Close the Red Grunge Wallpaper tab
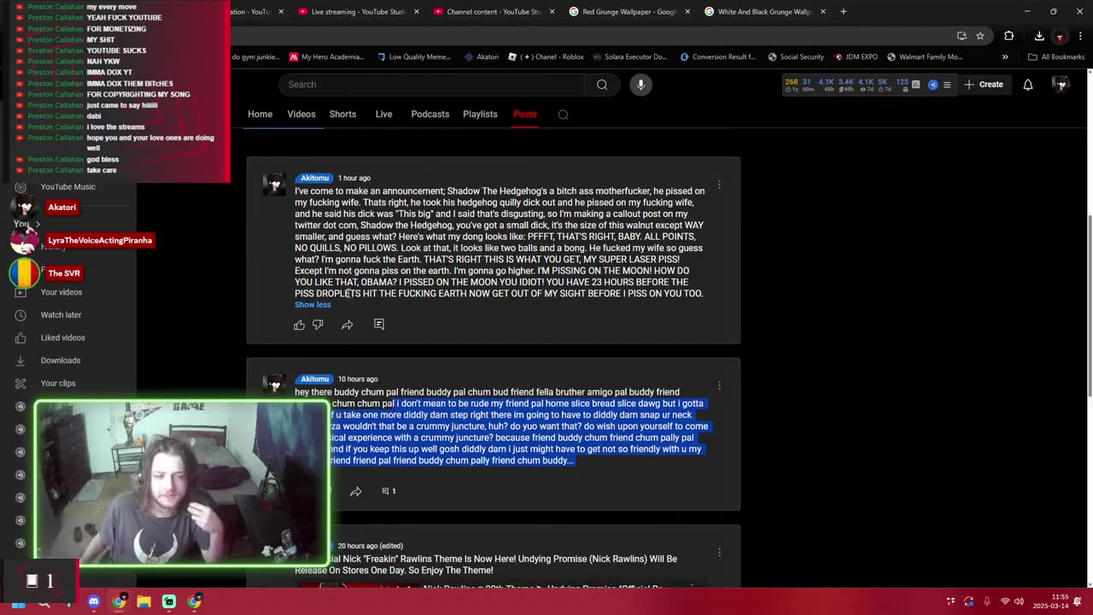The width and height of the screenshot is (1093, 615). (687, 12)
